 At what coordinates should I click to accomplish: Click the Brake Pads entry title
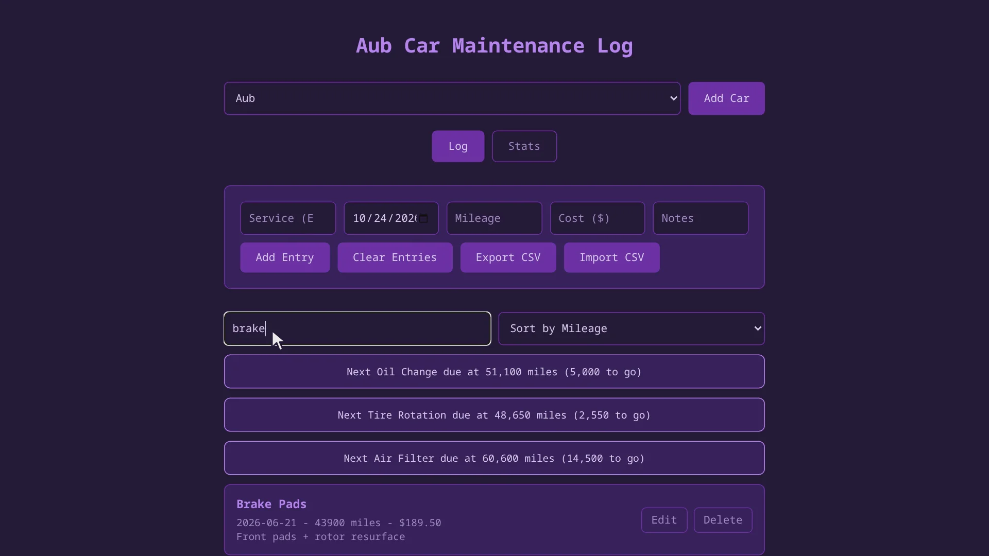pos(271,504)
